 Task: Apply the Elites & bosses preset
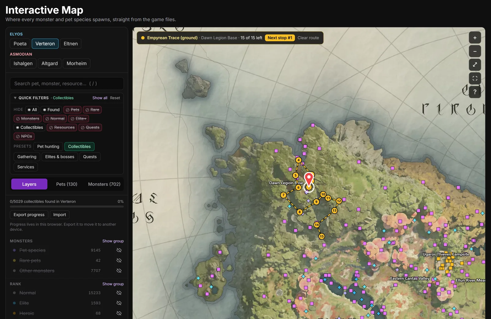coord(60,157)
